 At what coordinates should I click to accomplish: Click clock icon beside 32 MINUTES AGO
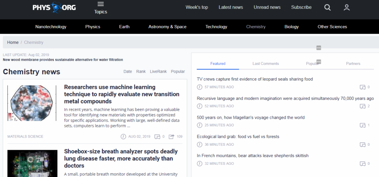(x=199, y=163)
